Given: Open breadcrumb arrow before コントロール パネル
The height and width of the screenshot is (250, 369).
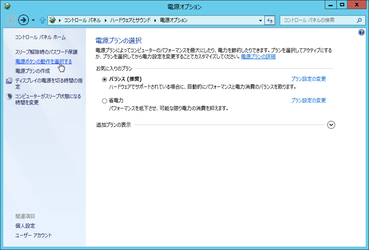Looking at the screenshot, I should [x=60, y=21].
